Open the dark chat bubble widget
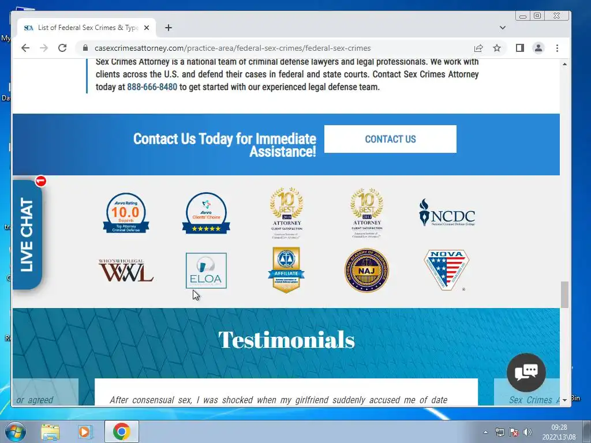The height and width of the screenshot is (443, 591). click(x=526, y=373)
